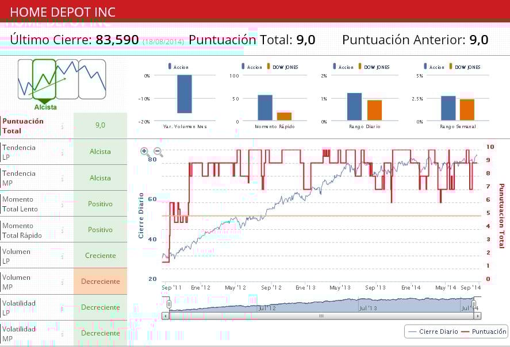
Task: Click the Volumen MP row label
Action: pyautogui.click(x=16, y=282)
